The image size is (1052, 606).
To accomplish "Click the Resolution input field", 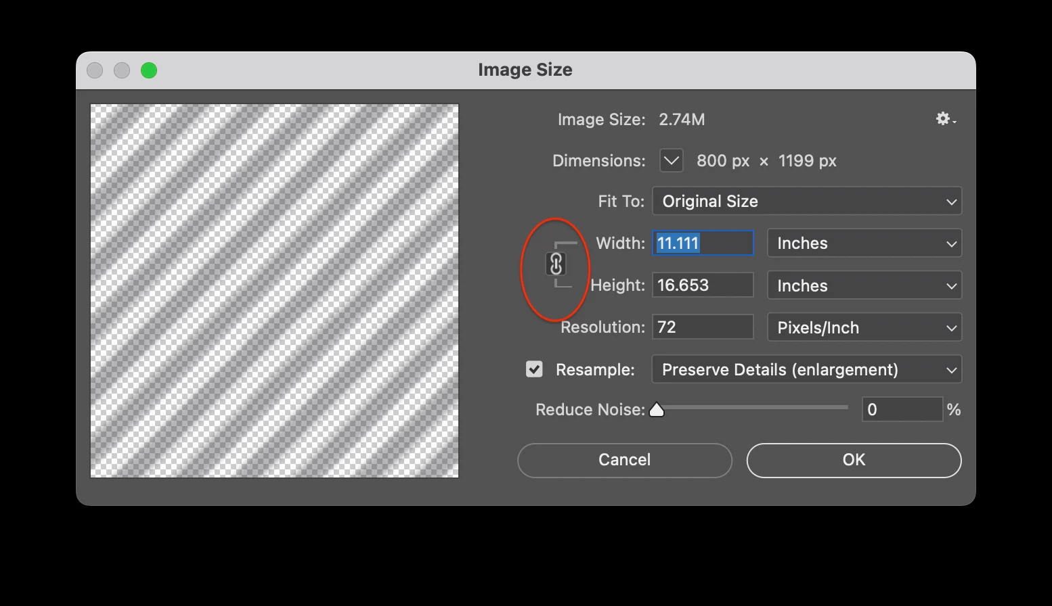I will 703,327.
